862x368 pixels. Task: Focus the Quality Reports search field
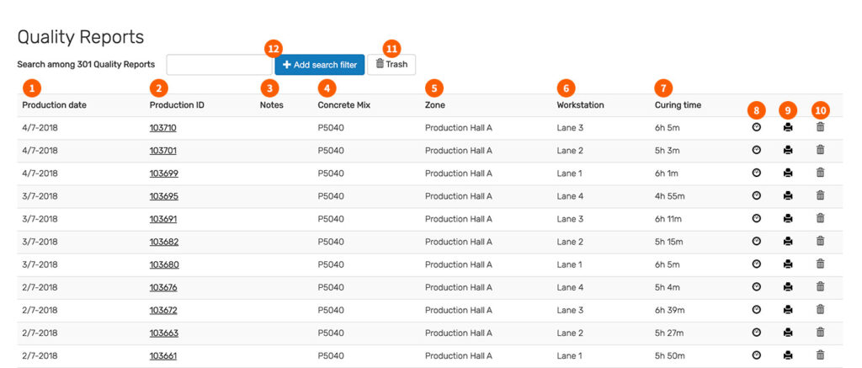click(220, 64)
